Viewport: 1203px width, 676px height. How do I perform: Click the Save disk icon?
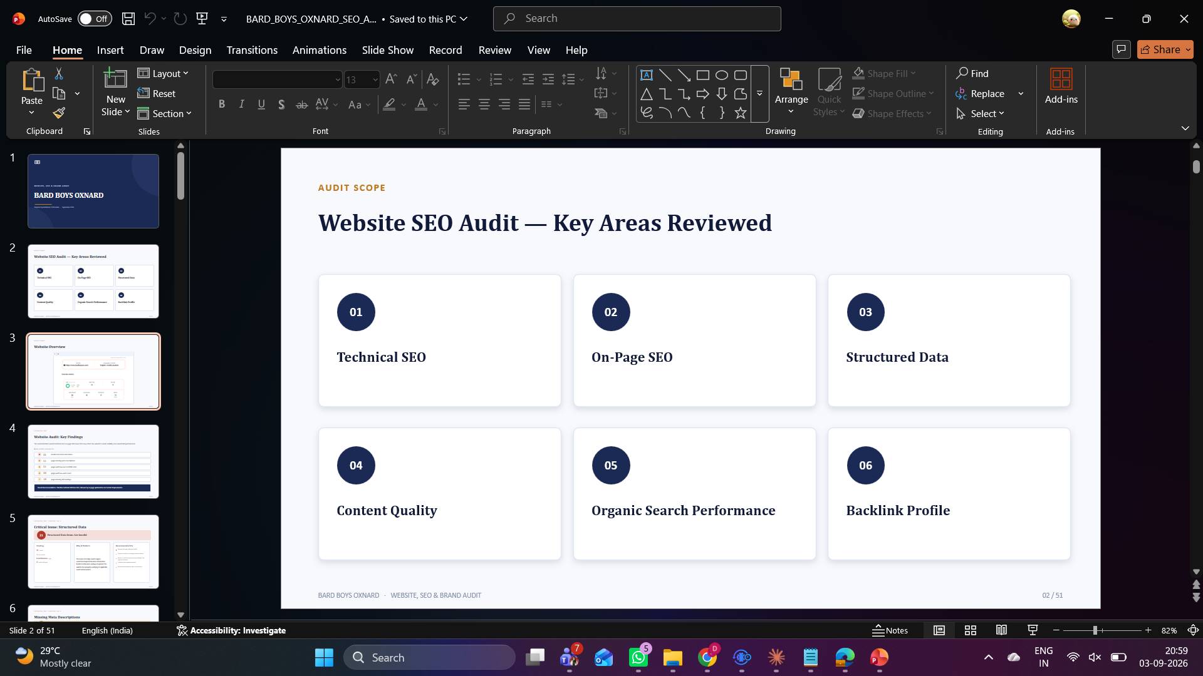tap(128, 19)
